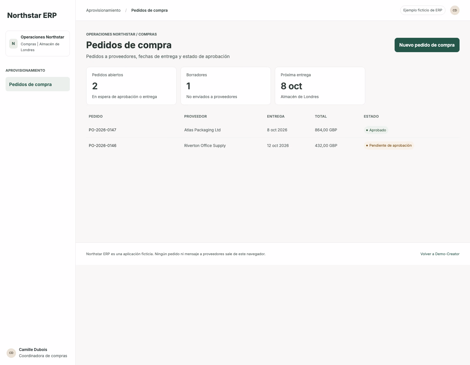470x365 pixels.
Task: Click the Northstar ERP logo title
Action: [32, 15]
